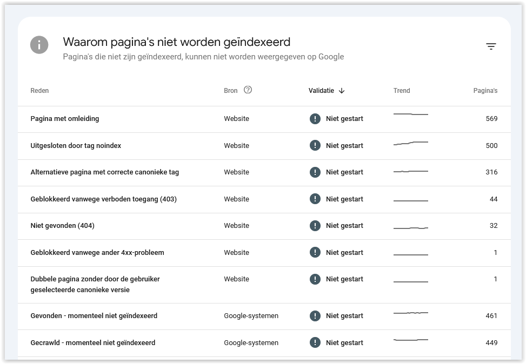Click the Trend column header
Image resolution: width=526 pixels, height=364 pixels.
pos(402,91)
